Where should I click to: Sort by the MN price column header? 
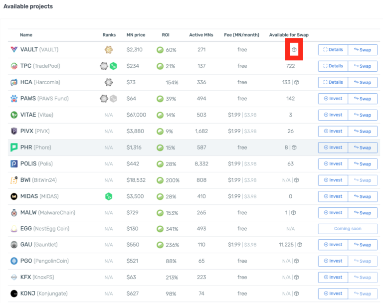point(136,35)
